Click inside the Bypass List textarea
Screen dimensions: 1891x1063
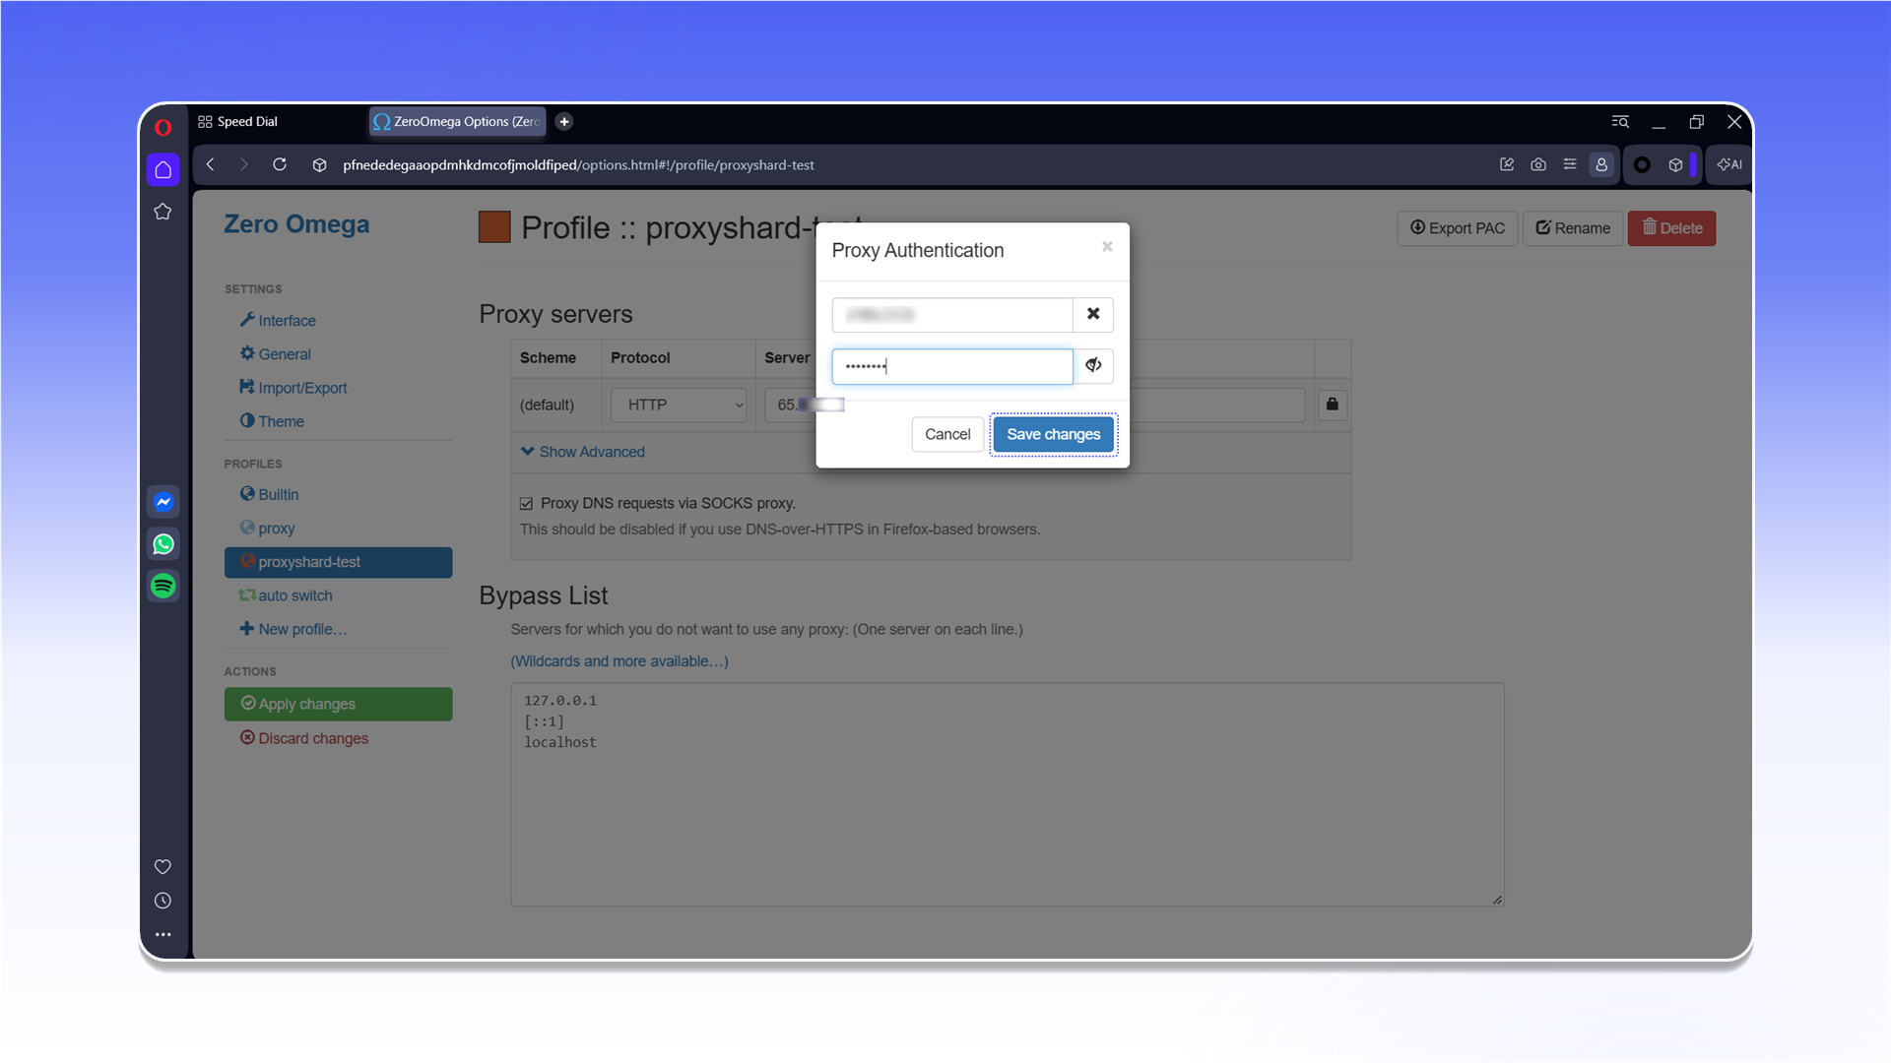[1008, 794]
